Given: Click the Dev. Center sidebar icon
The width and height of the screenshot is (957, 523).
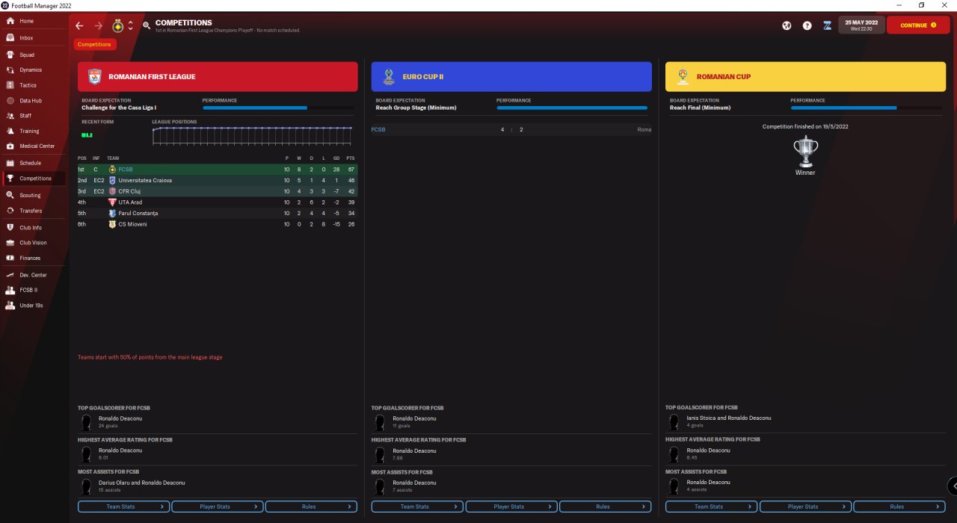Looking at the screenshot, I should [x=10, y=275].
